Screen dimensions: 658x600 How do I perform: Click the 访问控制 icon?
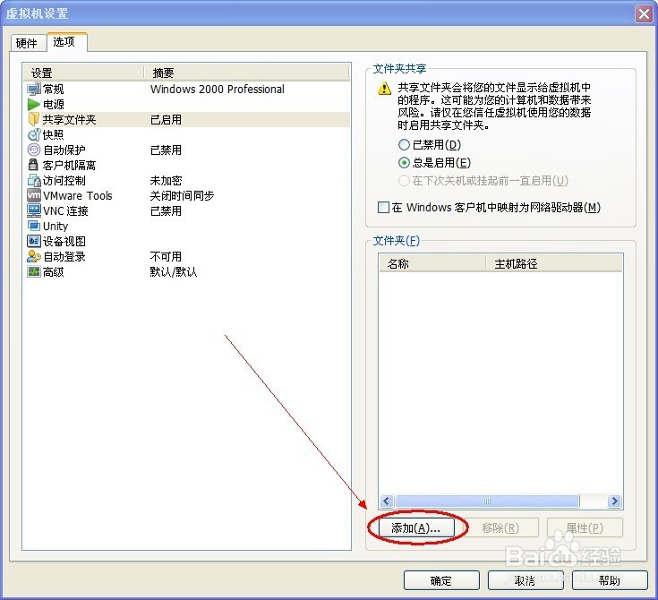click(34, 181)
